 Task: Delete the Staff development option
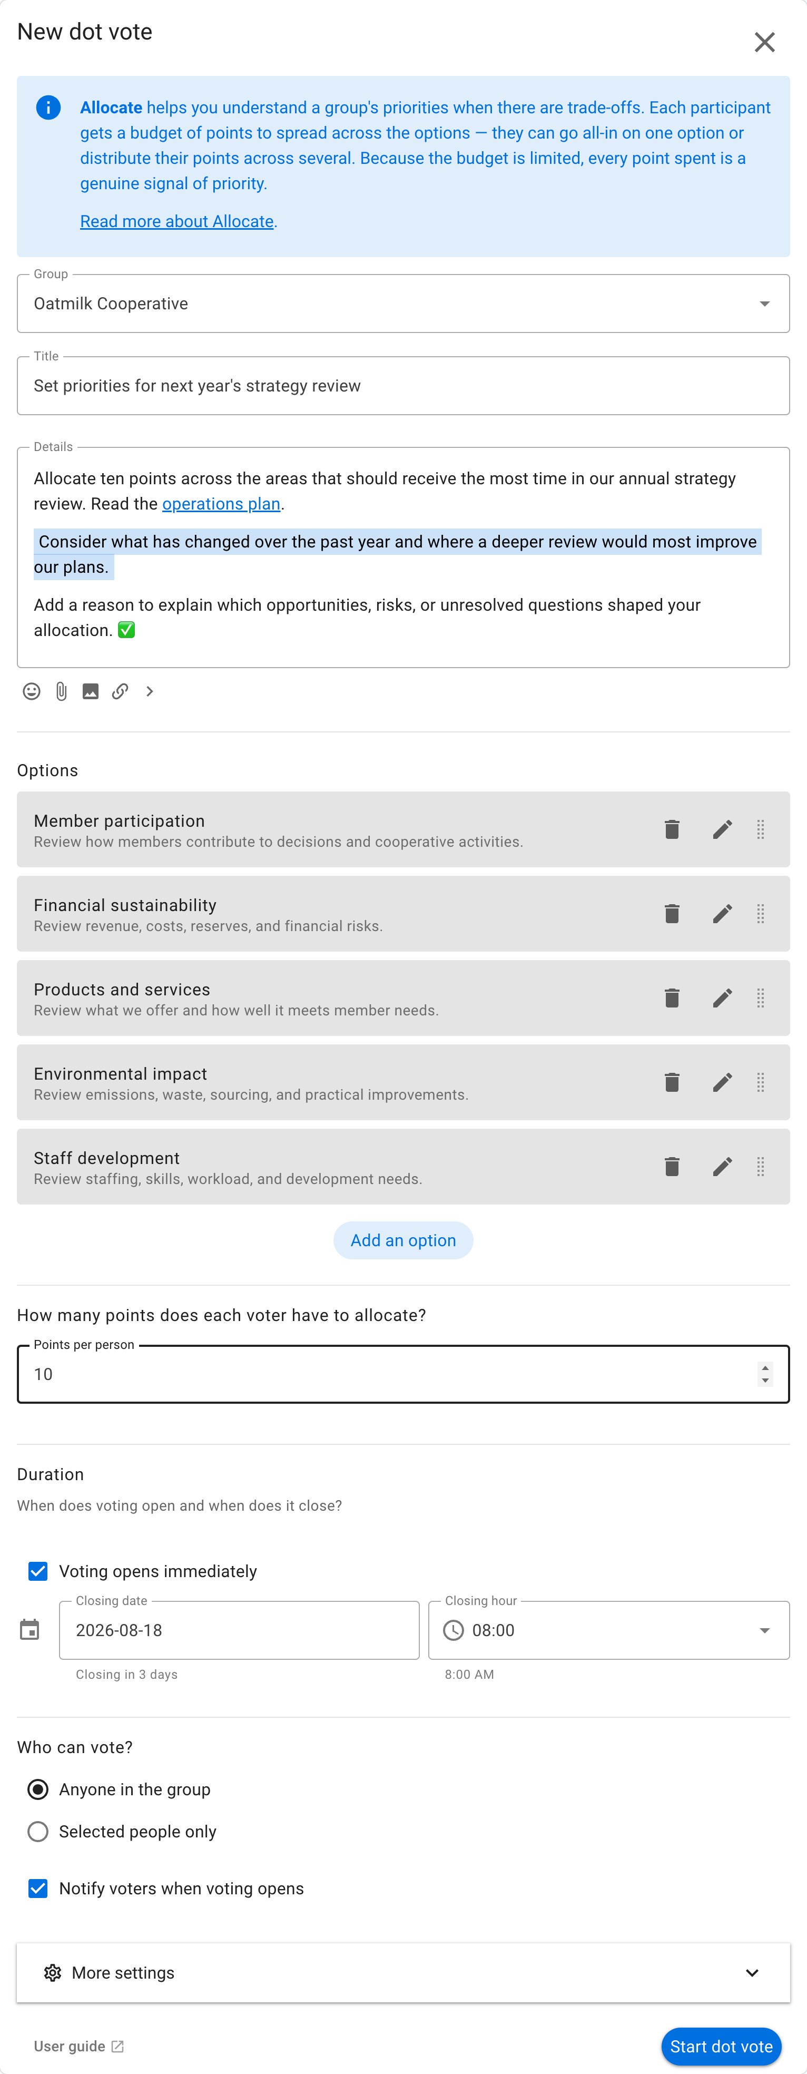click(x=673, y=1167)
